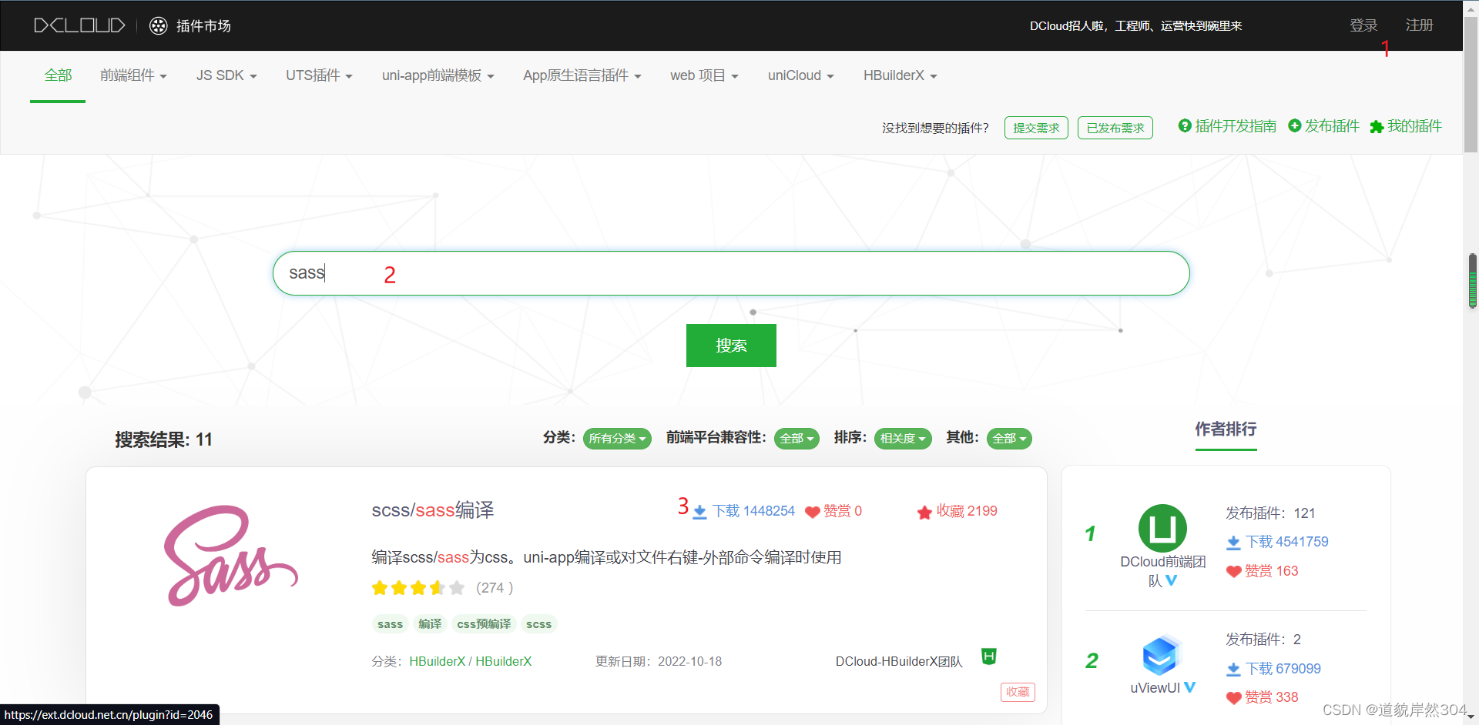1479x725 pixels.
Task: Open the platform compatibility 全部 filter
Action: [797, 439]
